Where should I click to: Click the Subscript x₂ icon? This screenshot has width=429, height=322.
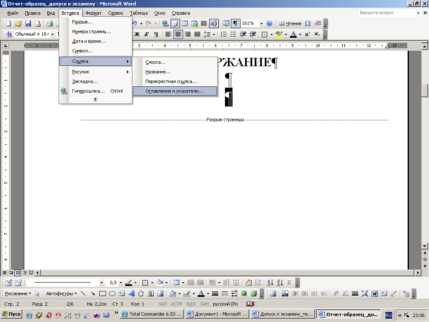[317, 34]
